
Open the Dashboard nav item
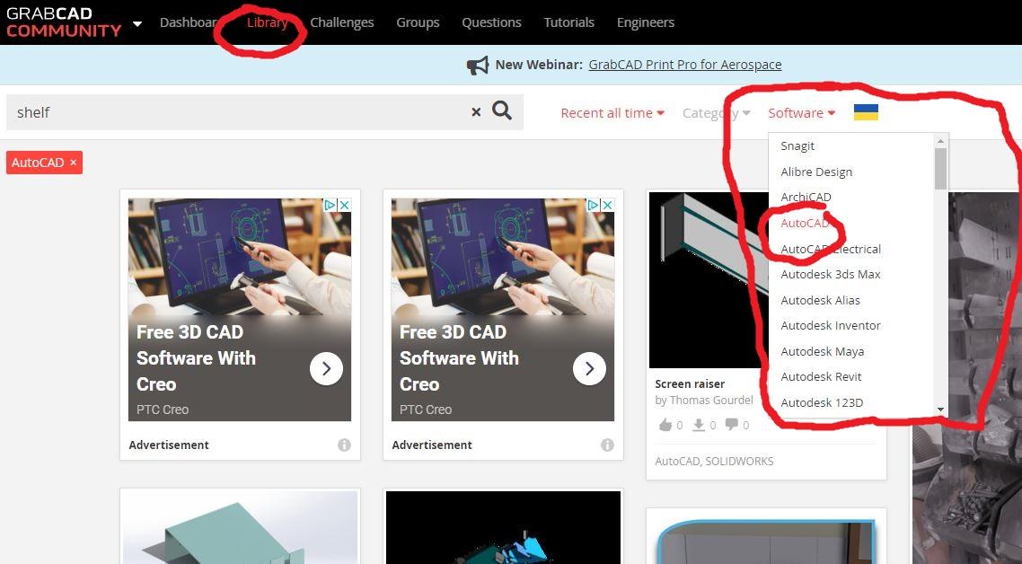pyautogui.click(x=188, y=22)
